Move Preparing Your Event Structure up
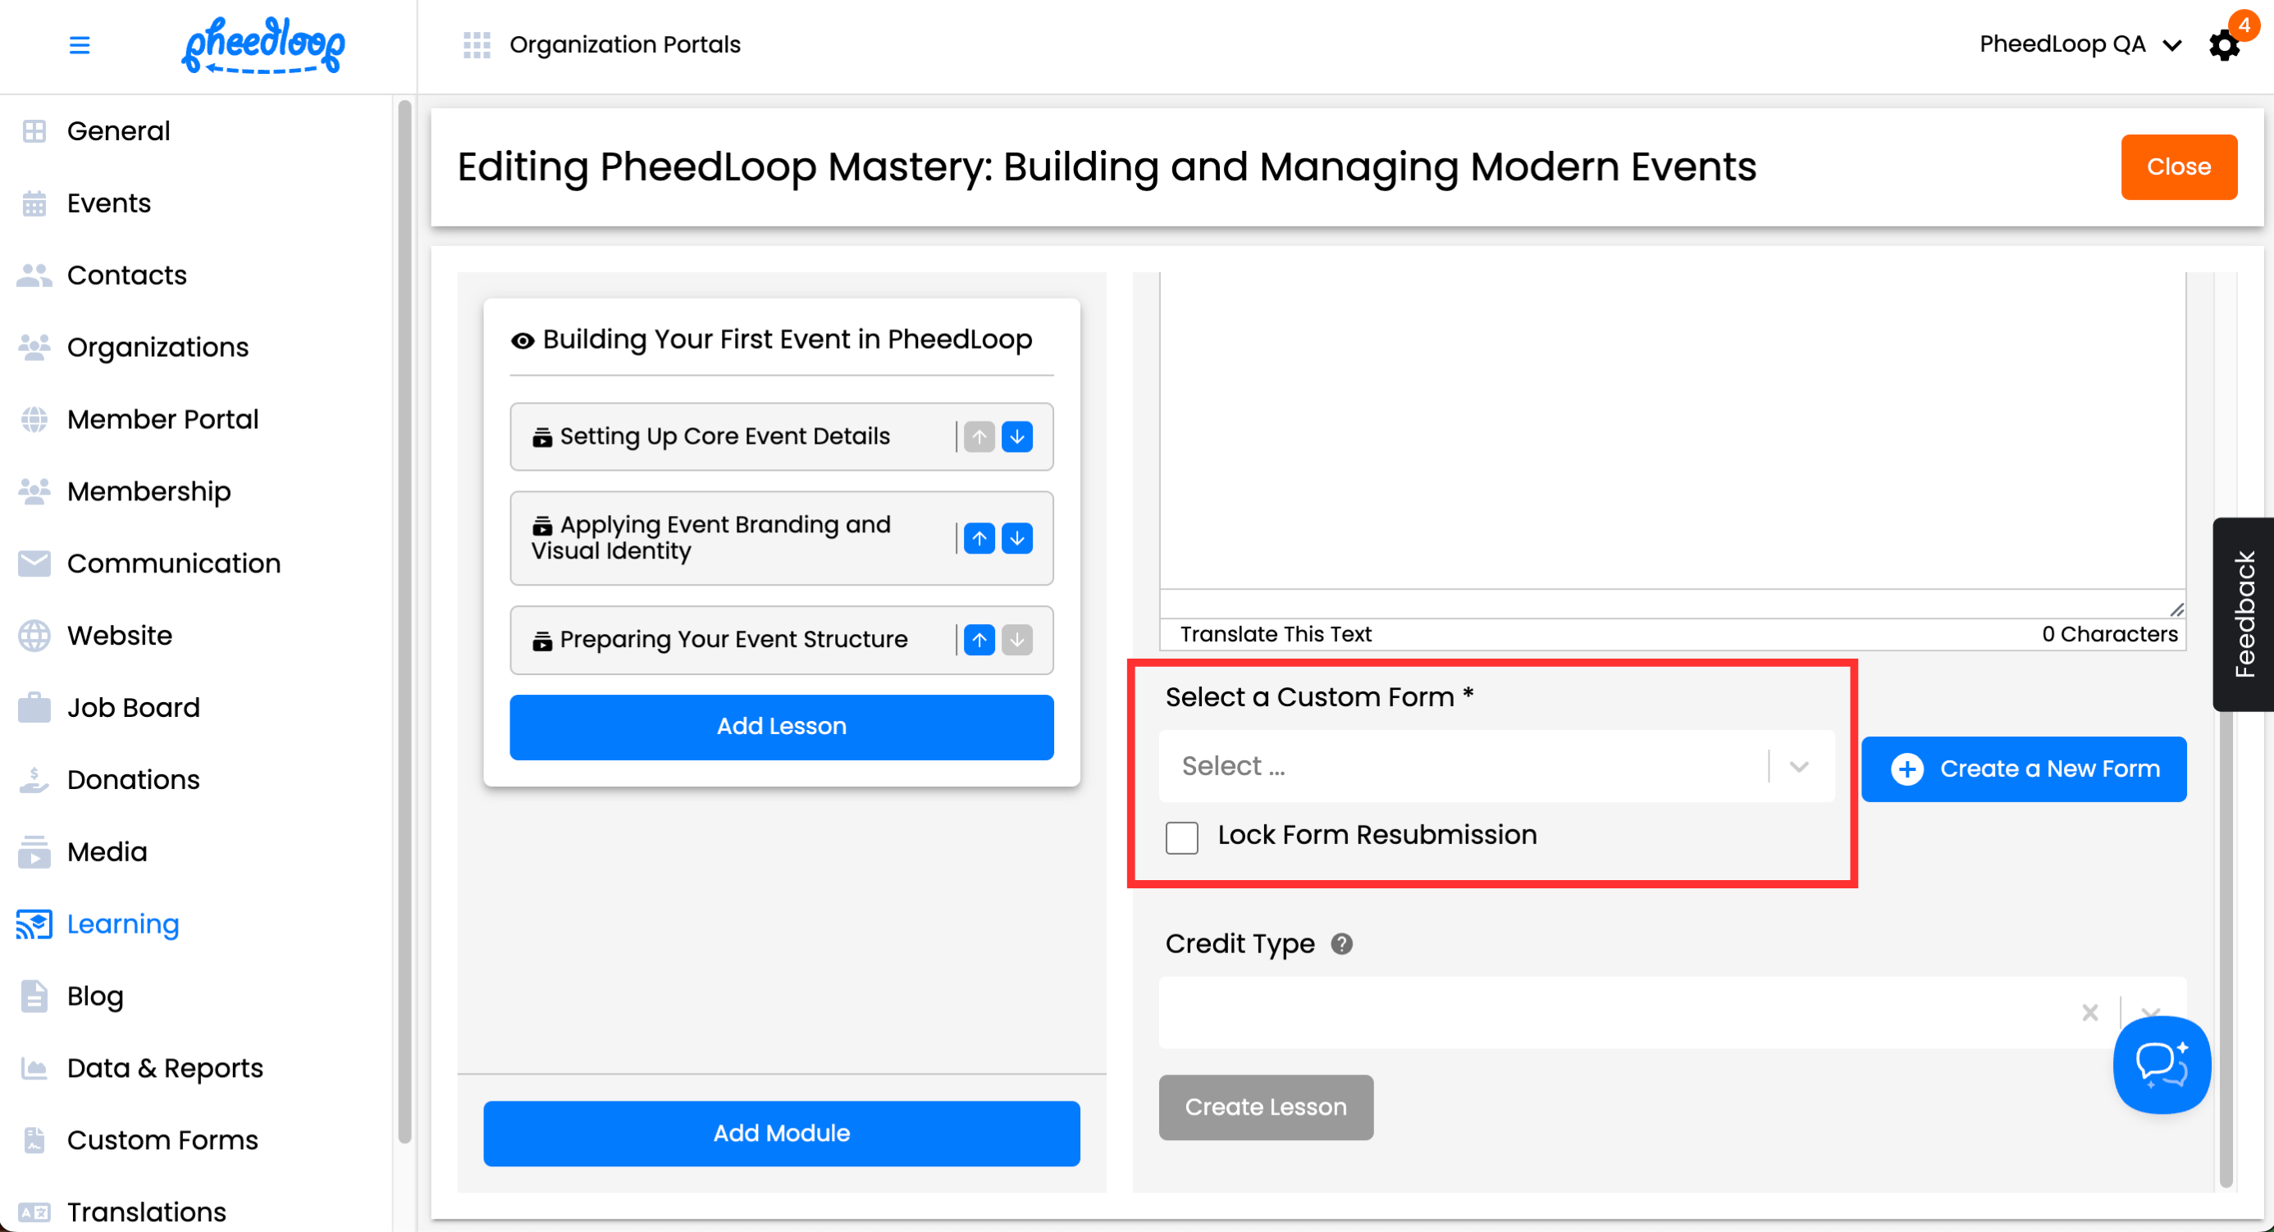Screen dimensions: 2274x1232 pos(979,640)
